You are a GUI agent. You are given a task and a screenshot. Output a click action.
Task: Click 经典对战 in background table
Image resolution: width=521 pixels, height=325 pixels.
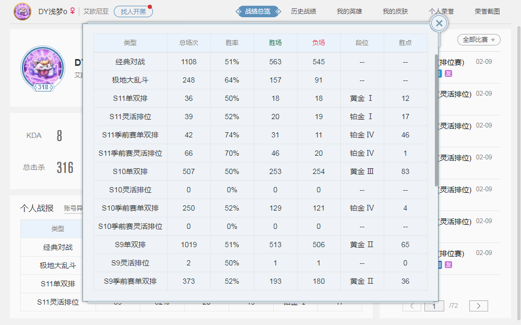58,247
